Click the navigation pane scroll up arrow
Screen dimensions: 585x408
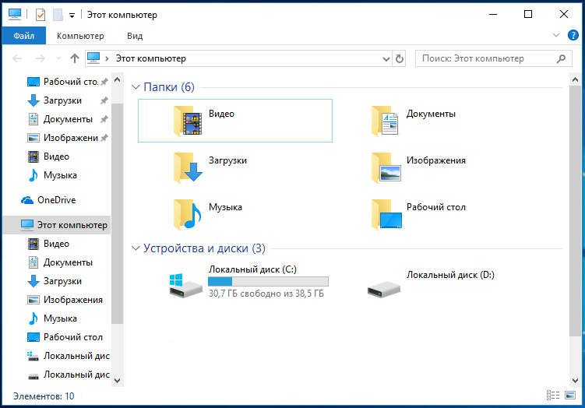click(x=117, y=79)
